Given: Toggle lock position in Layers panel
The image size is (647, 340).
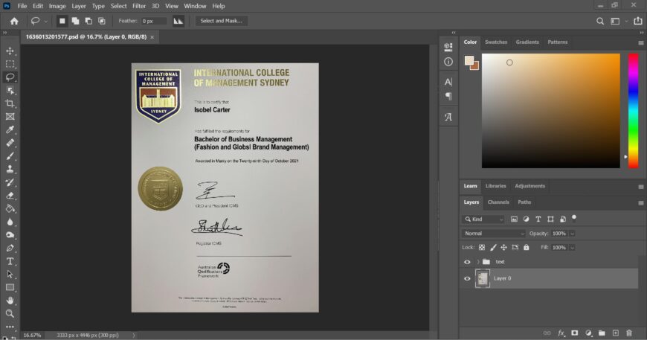Looking at the screenshot, I should [503, 248].
